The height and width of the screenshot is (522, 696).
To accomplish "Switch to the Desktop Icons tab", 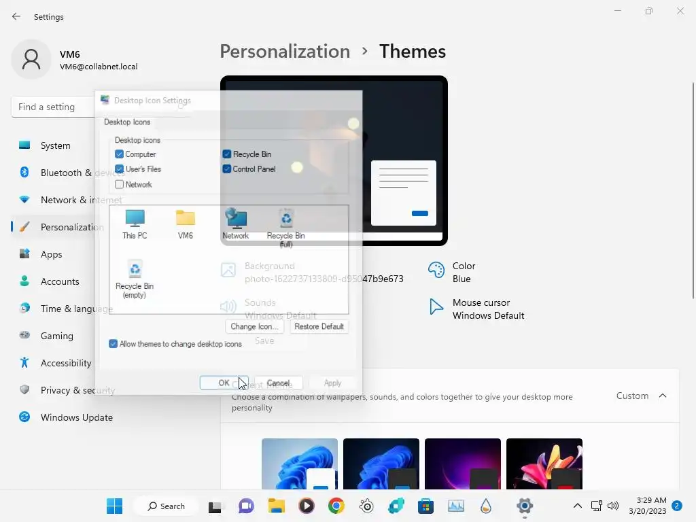I will pyautogui.click(x=127, y=122).
